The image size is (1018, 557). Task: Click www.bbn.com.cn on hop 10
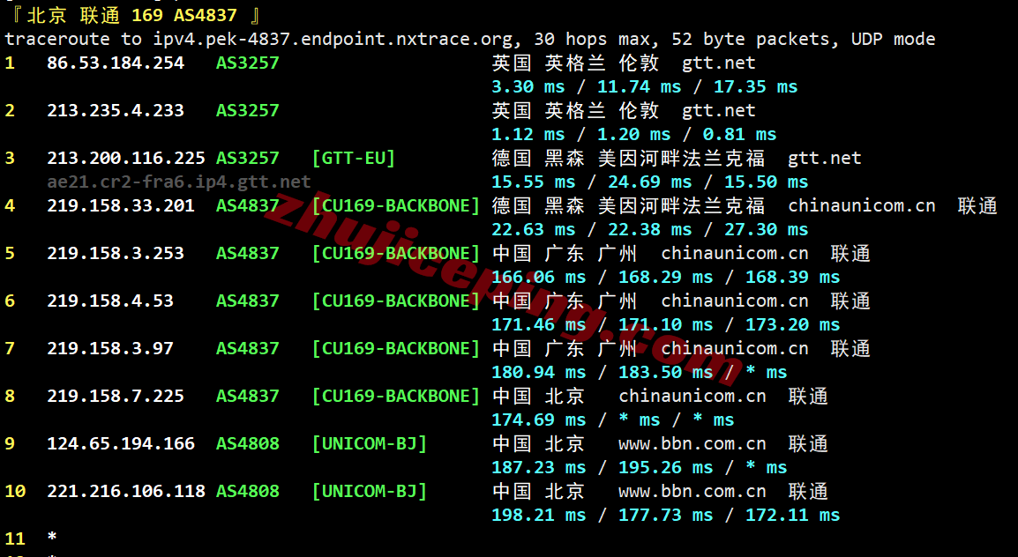pos(692,491)
